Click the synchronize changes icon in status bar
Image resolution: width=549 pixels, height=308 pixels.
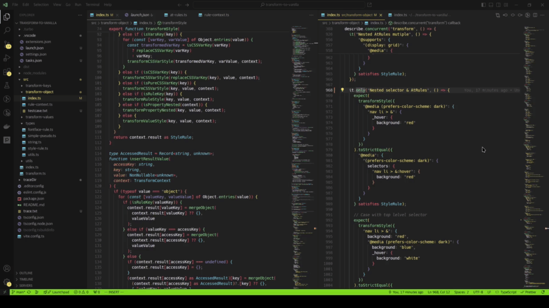29,292
